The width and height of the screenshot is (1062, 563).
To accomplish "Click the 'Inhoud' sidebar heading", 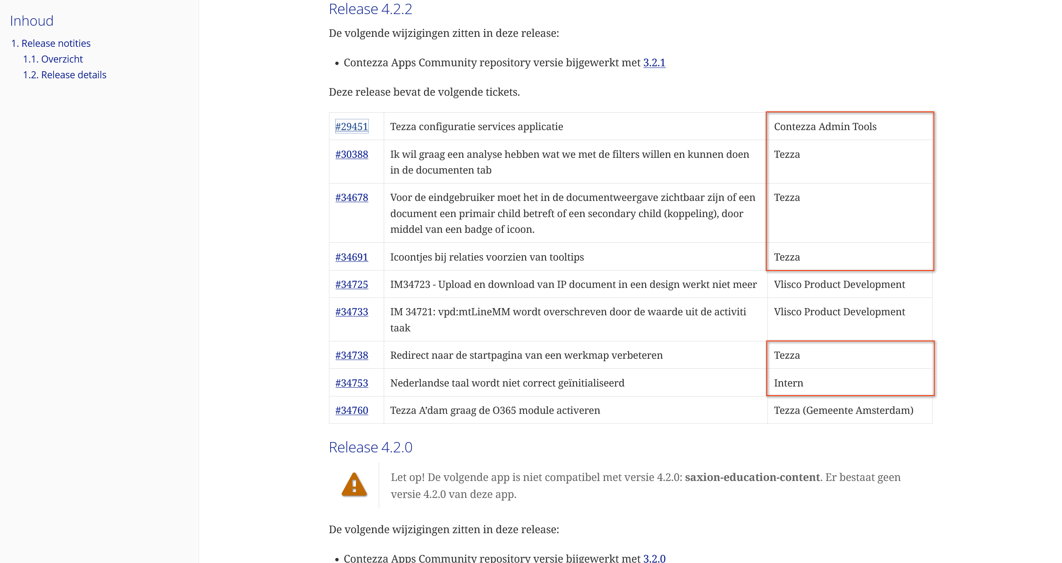I will (32, 21).
